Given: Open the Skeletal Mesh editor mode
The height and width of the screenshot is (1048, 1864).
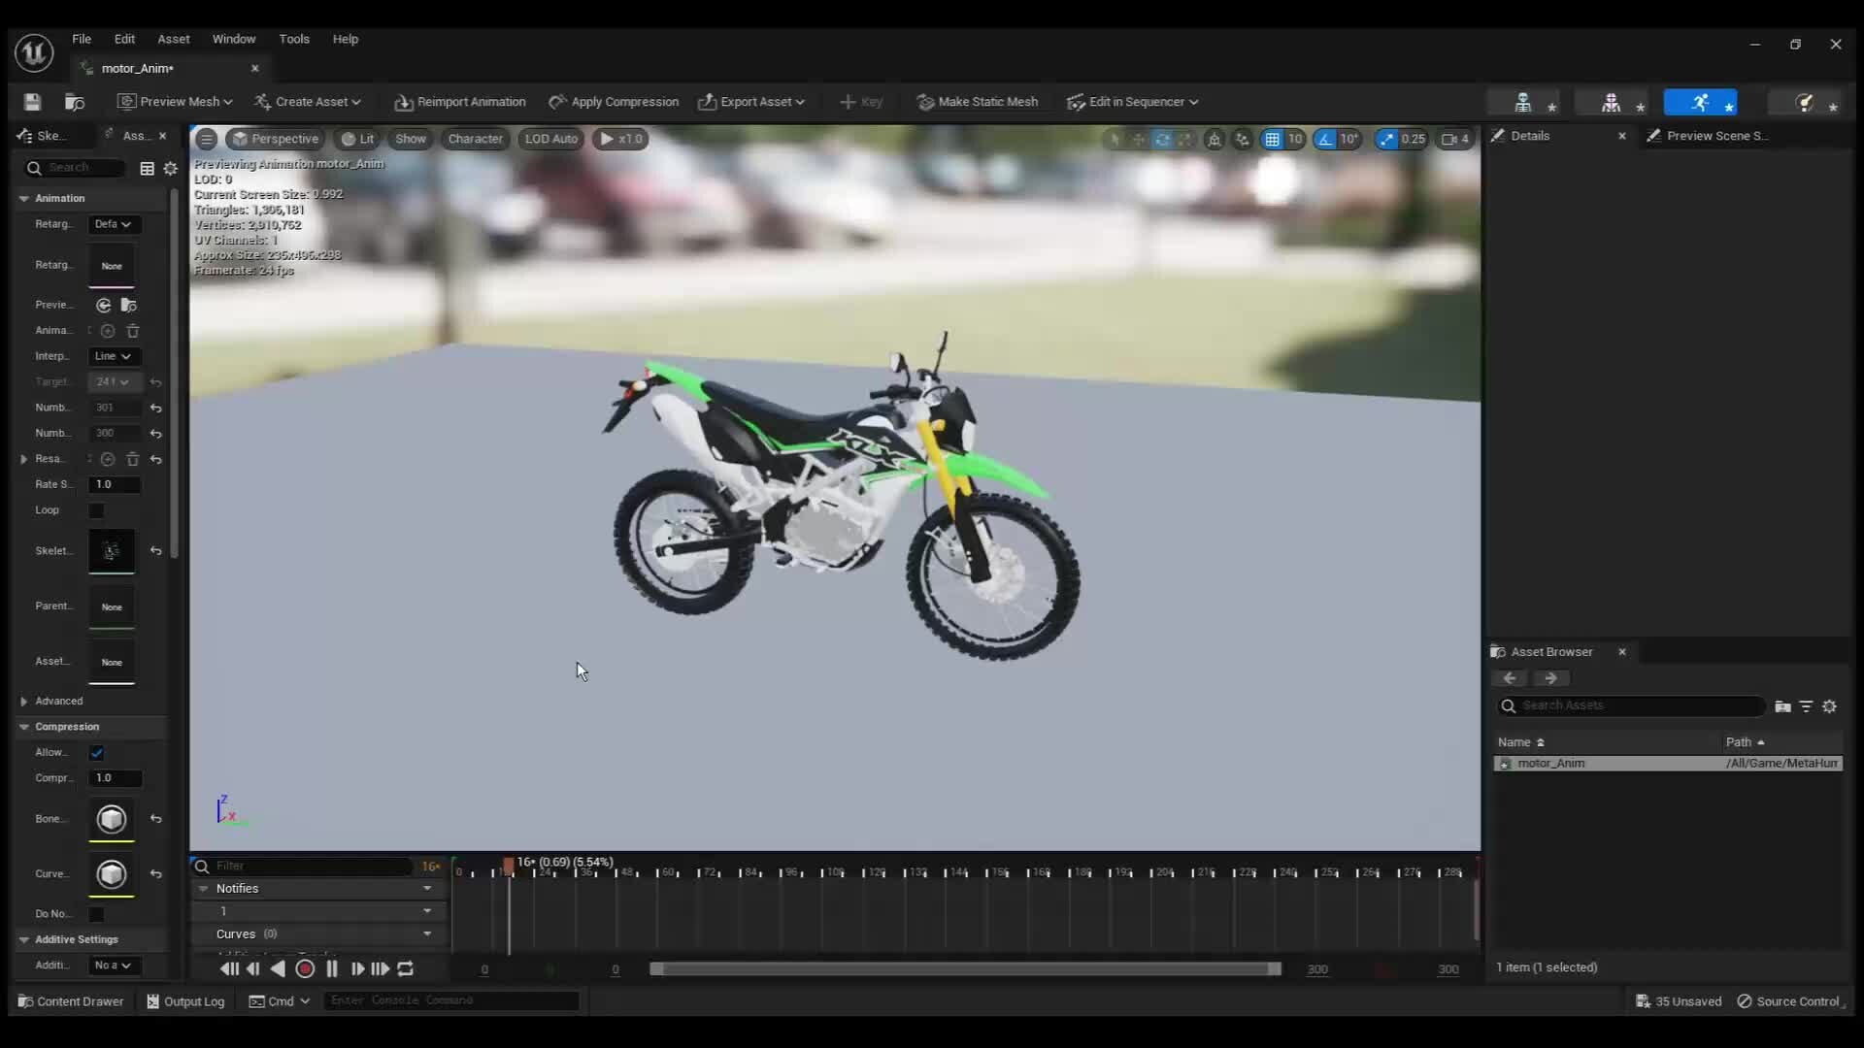Looking at the screenshot, I should point(1611,102).
